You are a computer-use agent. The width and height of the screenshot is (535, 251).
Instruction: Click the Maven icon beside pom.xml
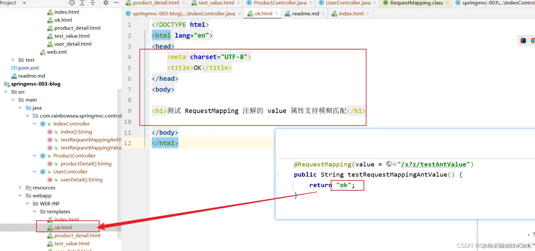click(x=14, y=68)
